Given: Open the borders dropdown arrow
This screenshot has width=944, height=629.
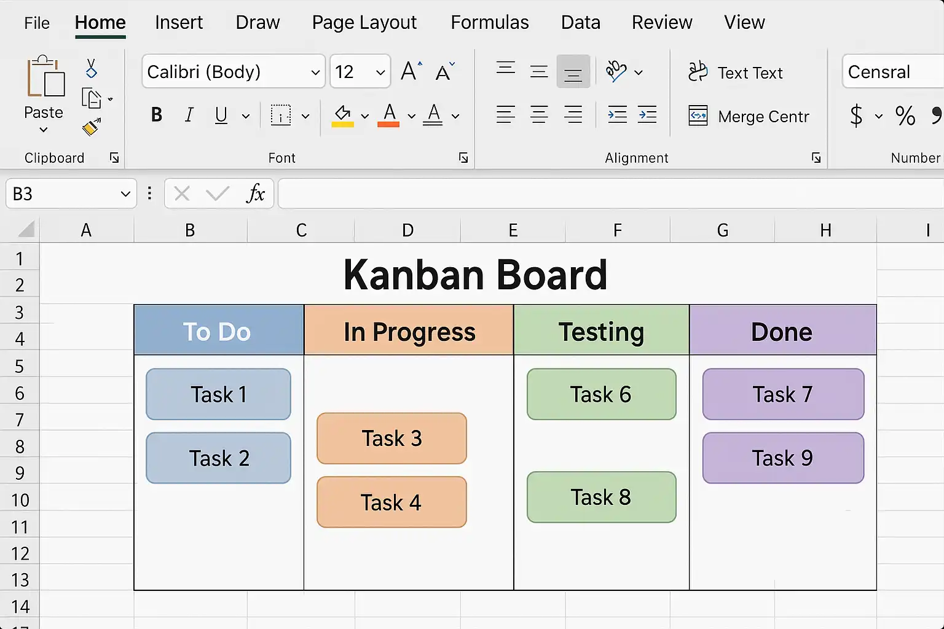Looking at the screenshot, I should (x=305, y=115).
